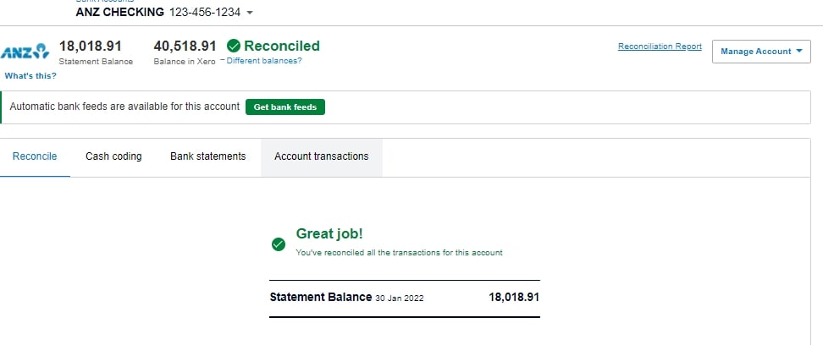Click the Different balances? link
The width and height of the screenshot is (823, 345).
pos(263,61)
